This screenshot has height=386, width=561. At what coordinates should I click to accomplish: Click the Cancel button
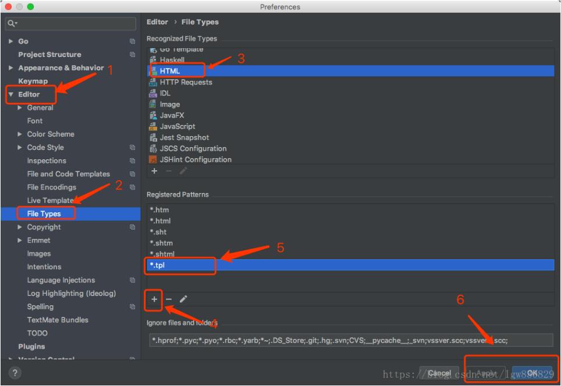click(x=439, y=373)
